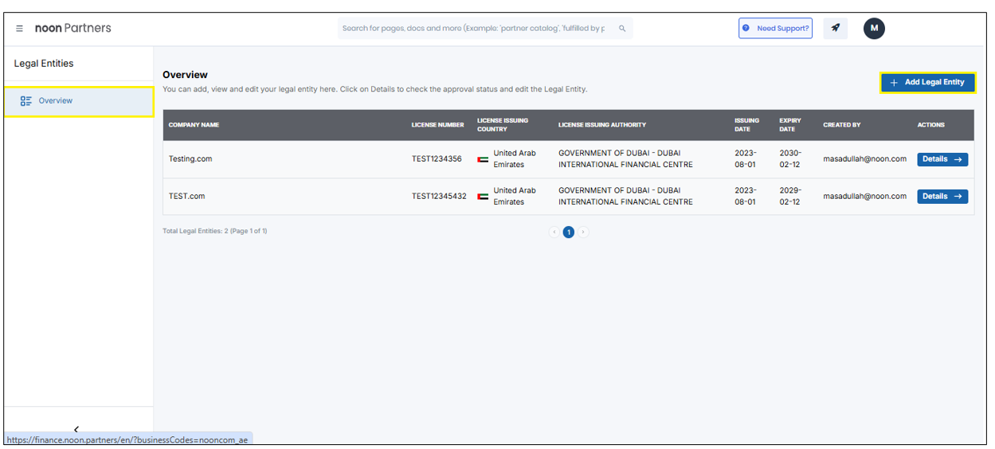Click the noon Partners logo
995x449 pixels.
pyautogui.click(x=73, y=28)
